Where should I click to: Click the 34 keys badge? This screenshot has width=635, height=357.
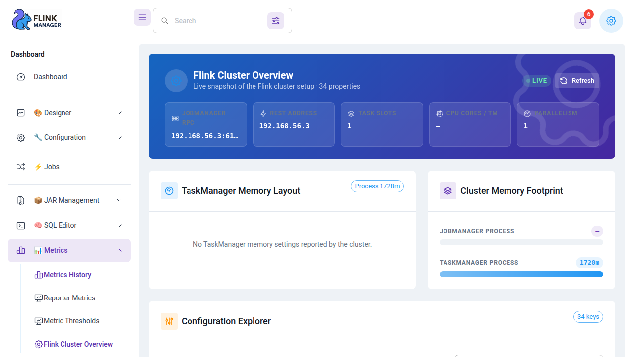click(x=588, y=317)
